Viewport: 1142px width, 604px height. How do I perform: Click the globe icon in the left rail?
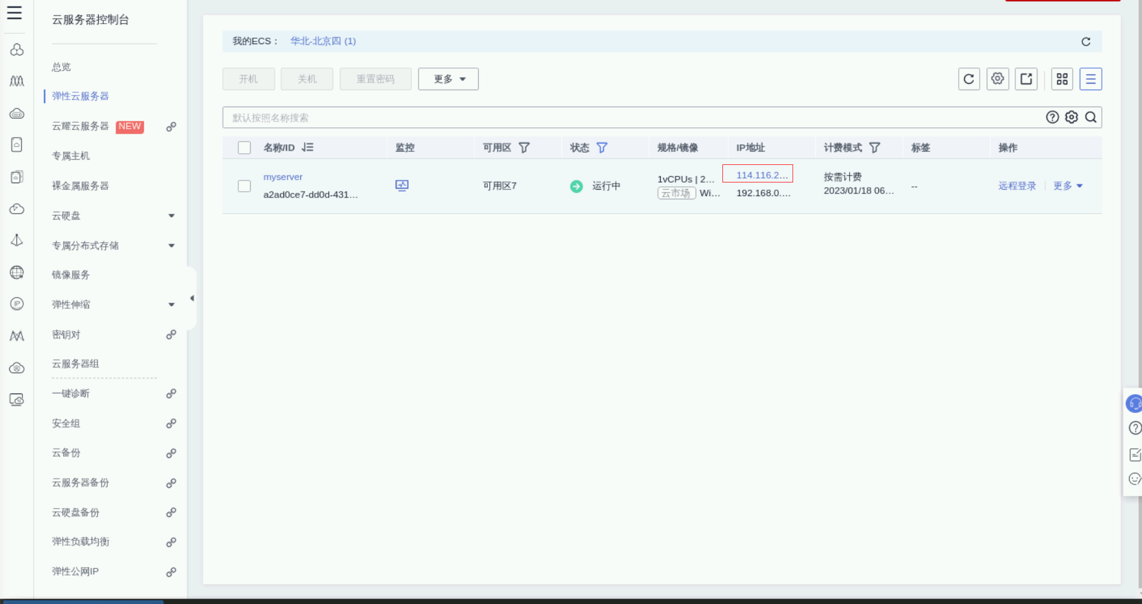pos(17,272)
